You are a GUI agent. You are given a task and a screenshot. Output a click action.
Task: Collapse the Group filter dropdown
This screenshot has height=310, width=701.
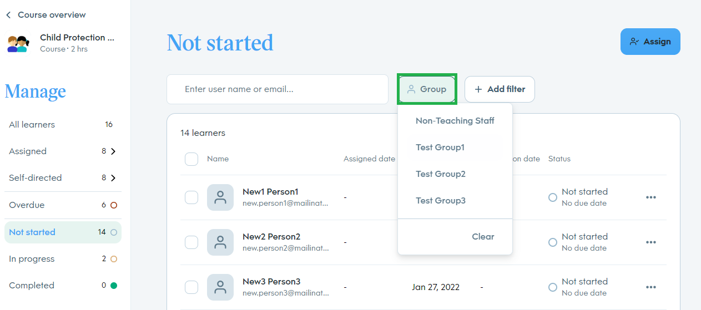pyautogui.click(x=427, y=89)
